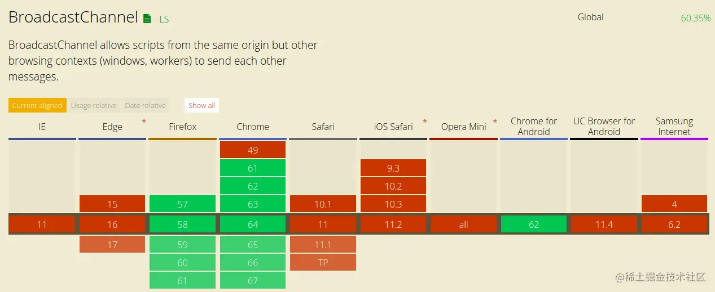
Task: Select the Current aligned view
Action: point(37,105)
